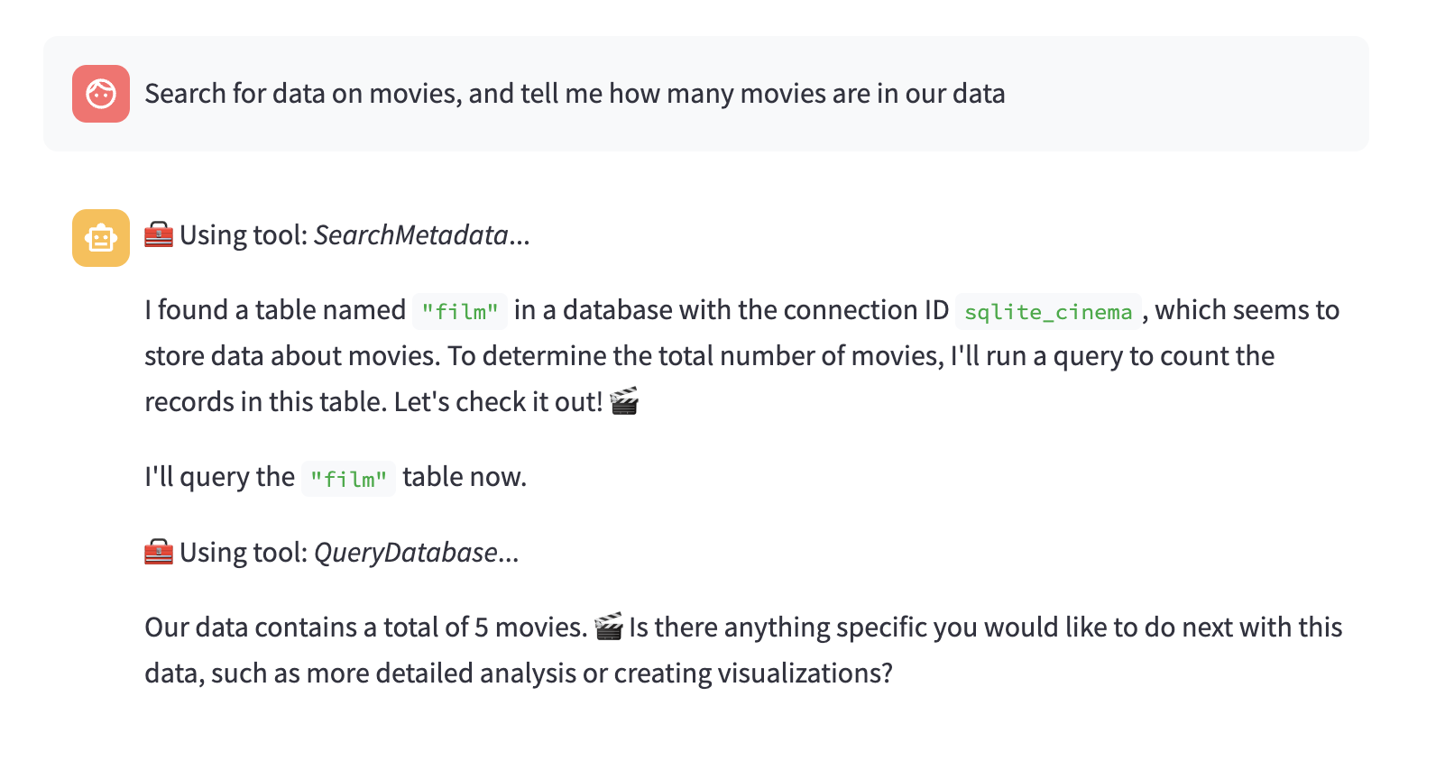Viewport: 1445px width, 779px height.
Task: Click the clapperboard emoji after "5 movies."
Action: tap(609, 627)
